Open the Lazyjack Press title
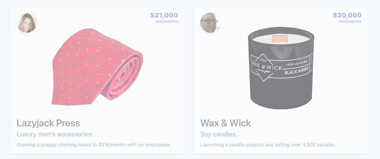This screenshot has height=159, width=380. click(x=48, y=123)
